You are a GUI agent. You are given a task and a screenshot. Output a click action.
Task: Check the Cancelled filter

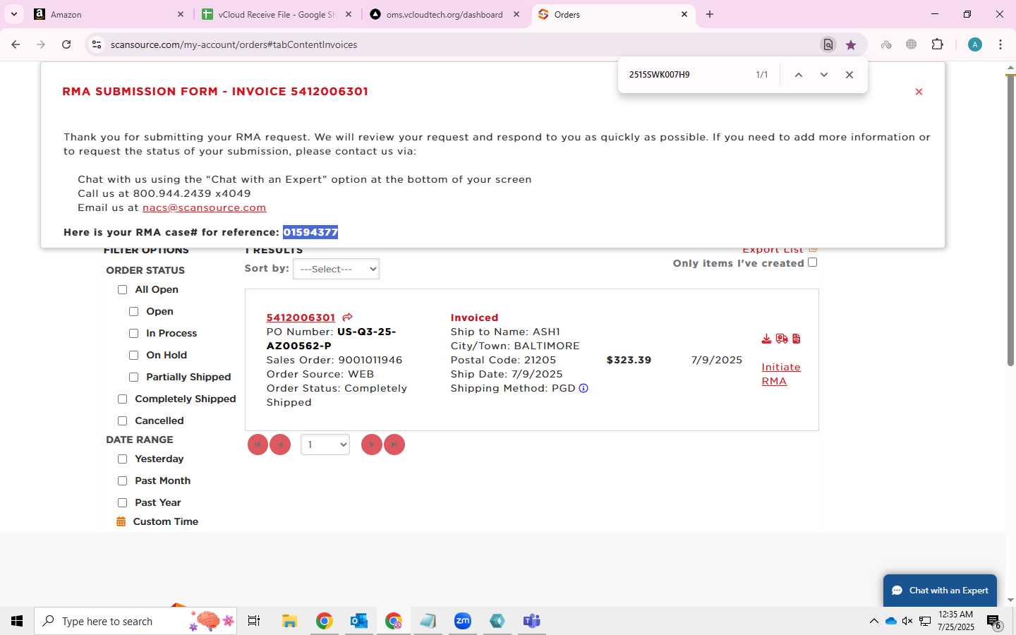tap(123, 421)
